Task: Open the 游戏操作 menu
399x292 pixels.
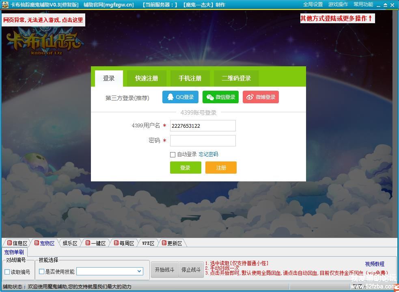Action: [x=338, y=4]
